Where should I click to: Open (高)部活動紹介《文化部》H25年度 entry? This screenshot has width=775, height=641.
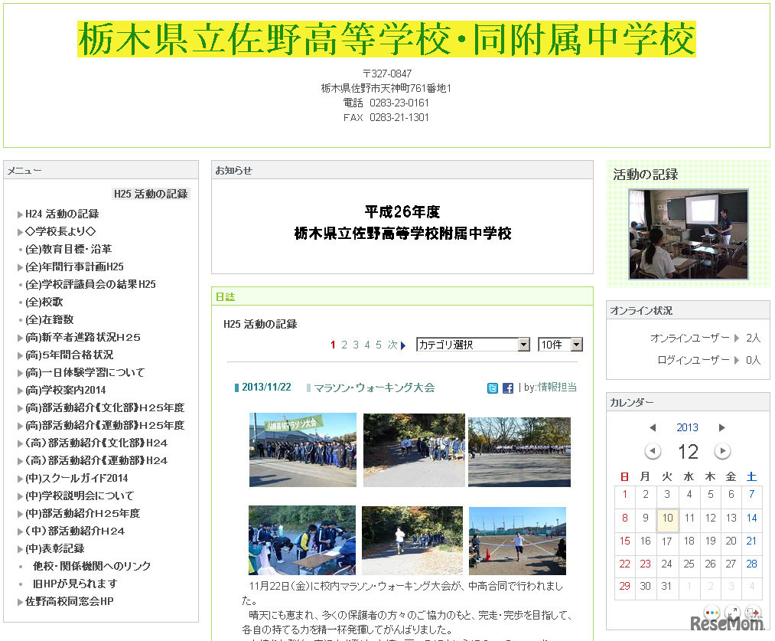(105, 407)
